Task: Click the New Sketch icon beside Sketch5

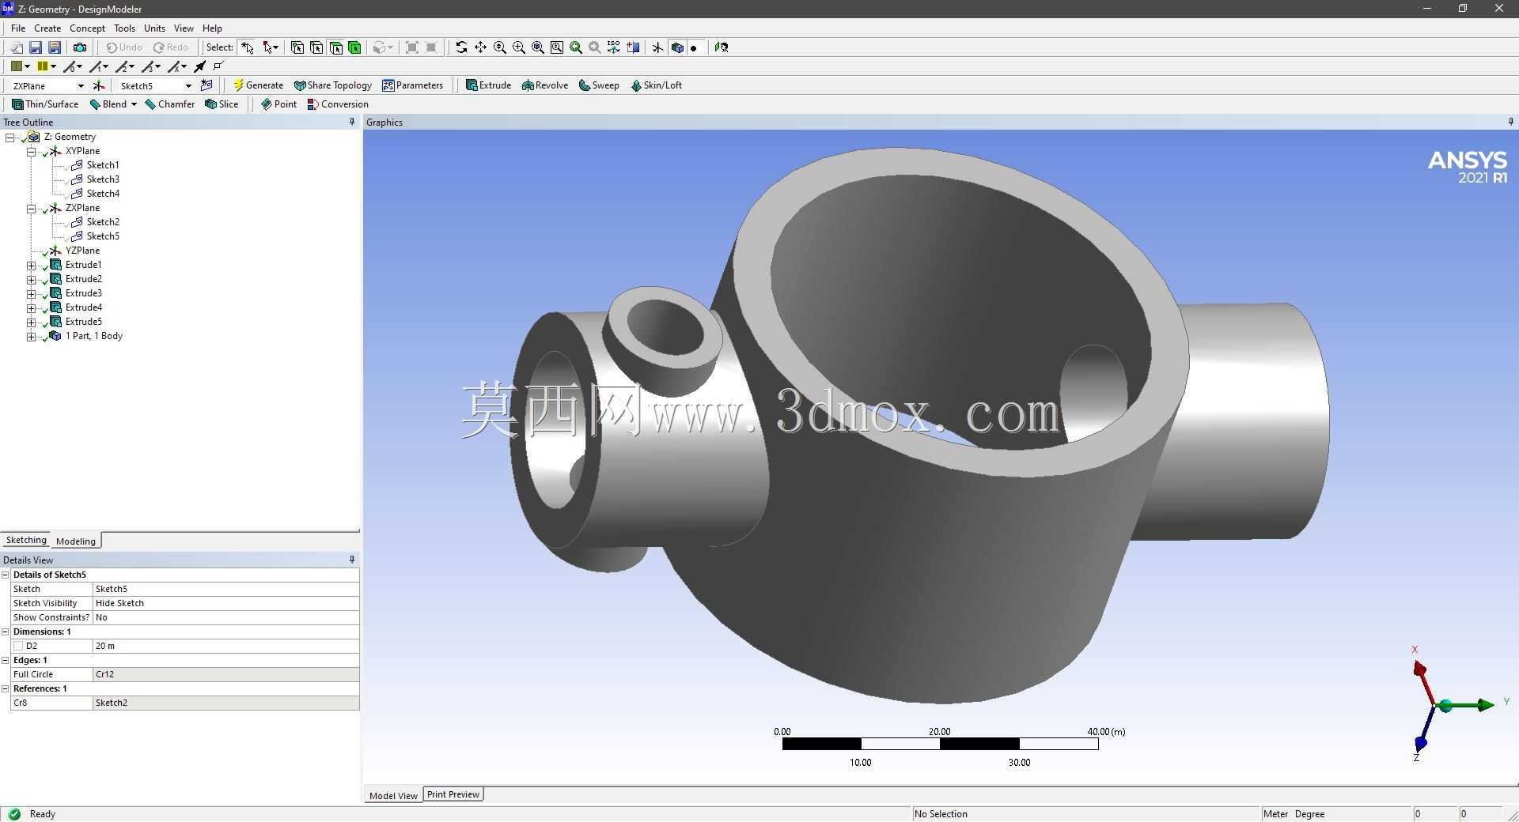Action: coord(207,85)
